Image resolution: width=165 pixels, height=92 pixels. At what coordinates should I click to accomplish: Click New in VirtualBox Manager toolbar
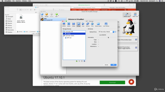(x=42, y=15)
